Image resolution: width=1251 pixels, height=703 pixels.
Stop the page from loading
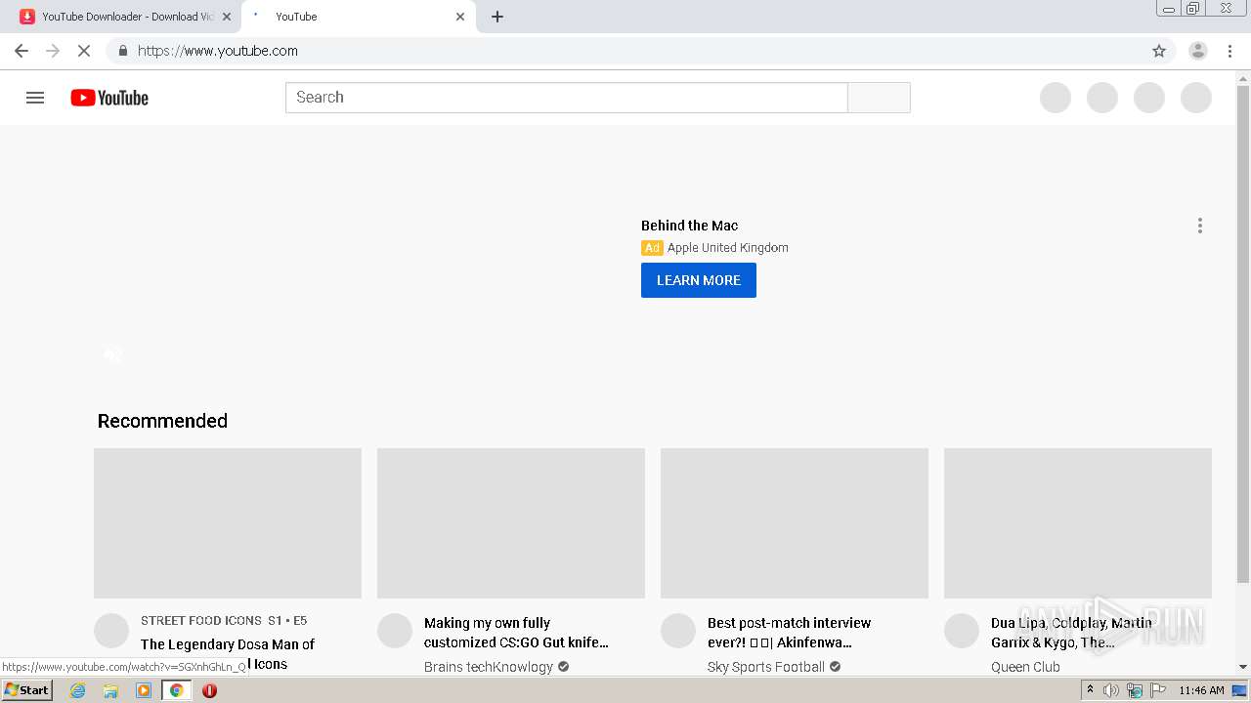pos(84,51)
